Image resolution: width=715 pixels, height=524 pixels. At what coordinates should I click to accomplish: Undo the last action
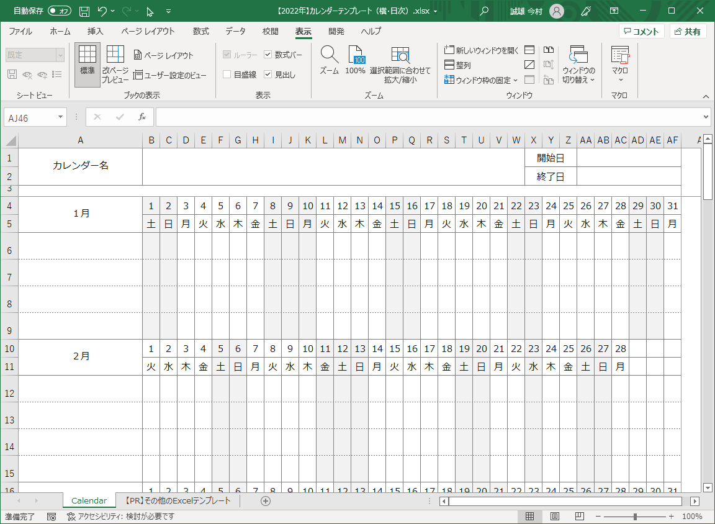pos(102,11)
